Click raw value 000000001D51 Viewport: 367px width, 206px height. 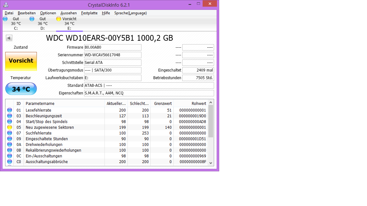pos(192,139)
